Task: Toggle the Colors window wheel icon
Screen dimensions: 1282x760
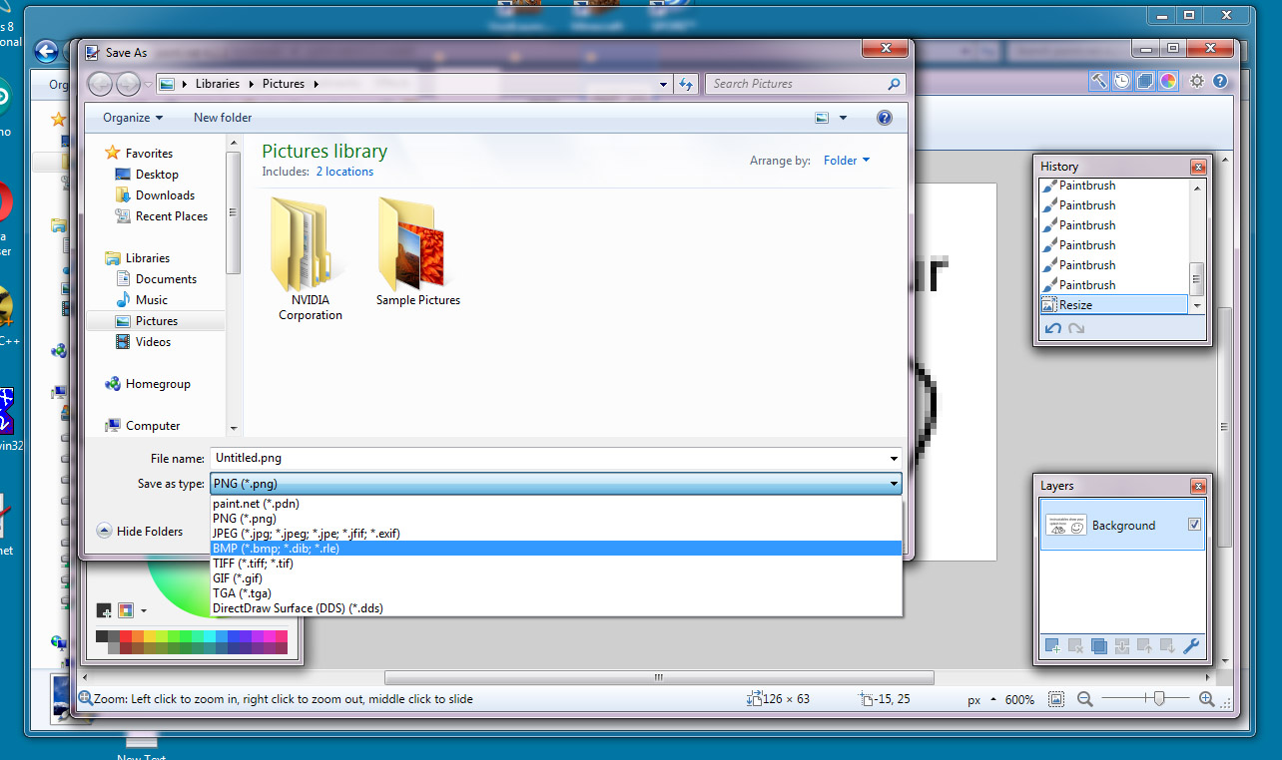Action: pos(1168,82)
